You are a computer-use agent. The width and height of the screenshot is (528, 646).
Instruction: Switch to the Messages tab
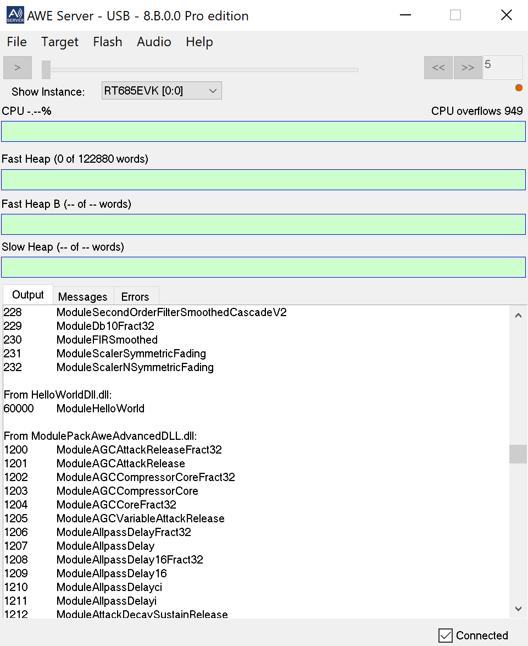(83, 297)
